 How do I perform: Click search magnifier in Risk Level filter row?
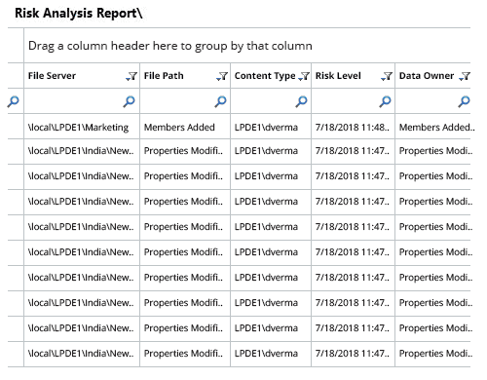click(385, 101)
